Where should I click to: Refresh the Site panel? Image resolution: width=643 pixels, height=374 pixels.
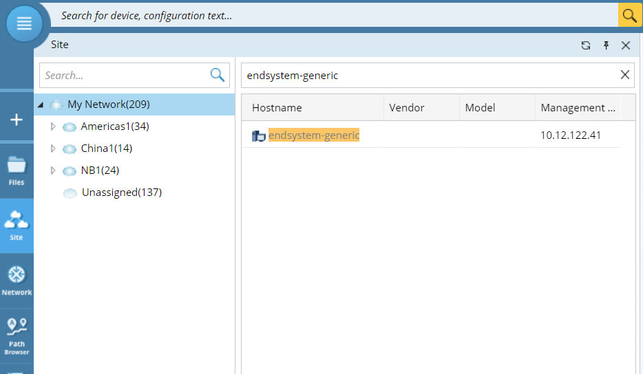586,45
